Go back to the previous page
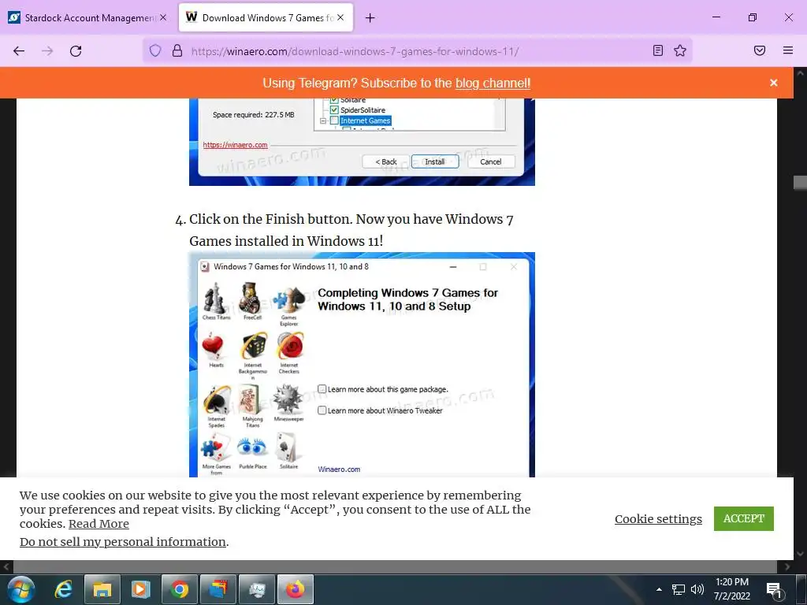807x605 pixels. coord(19,51)
